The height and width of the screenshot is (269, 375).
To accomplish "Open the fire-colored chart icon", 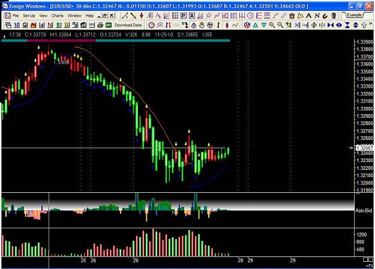I will 33,25.
